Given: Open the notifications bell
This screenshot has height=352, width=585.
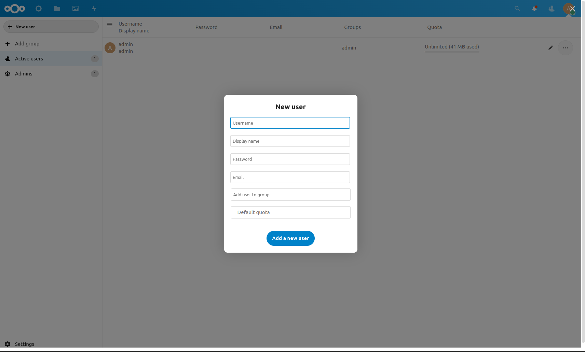Looking at the screenshot, I should click(x=534, y=9).
